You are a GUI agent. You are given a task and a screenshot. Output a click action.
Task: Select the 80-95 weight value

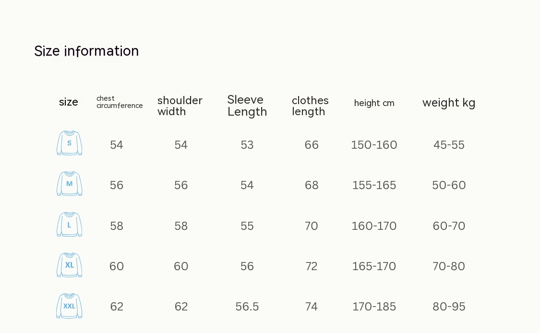449,307
